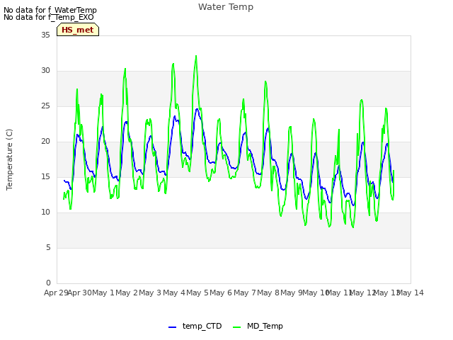Click the May 14 x-axis label
Viewport: 453px width, 340px height.
pyautogui.click(x=412, y=293)
